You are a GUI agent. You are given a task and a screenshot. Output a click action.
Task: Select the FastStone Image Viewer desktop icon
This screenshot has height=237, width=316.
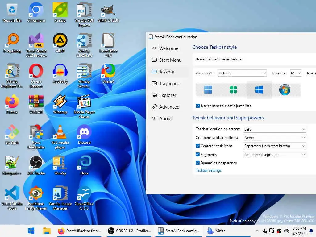[36, 198]
